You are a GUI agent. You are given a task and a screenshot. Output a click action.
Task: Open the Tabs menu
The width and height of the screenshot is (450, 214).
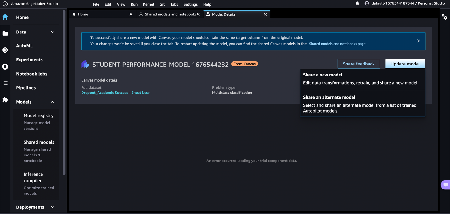174,4
